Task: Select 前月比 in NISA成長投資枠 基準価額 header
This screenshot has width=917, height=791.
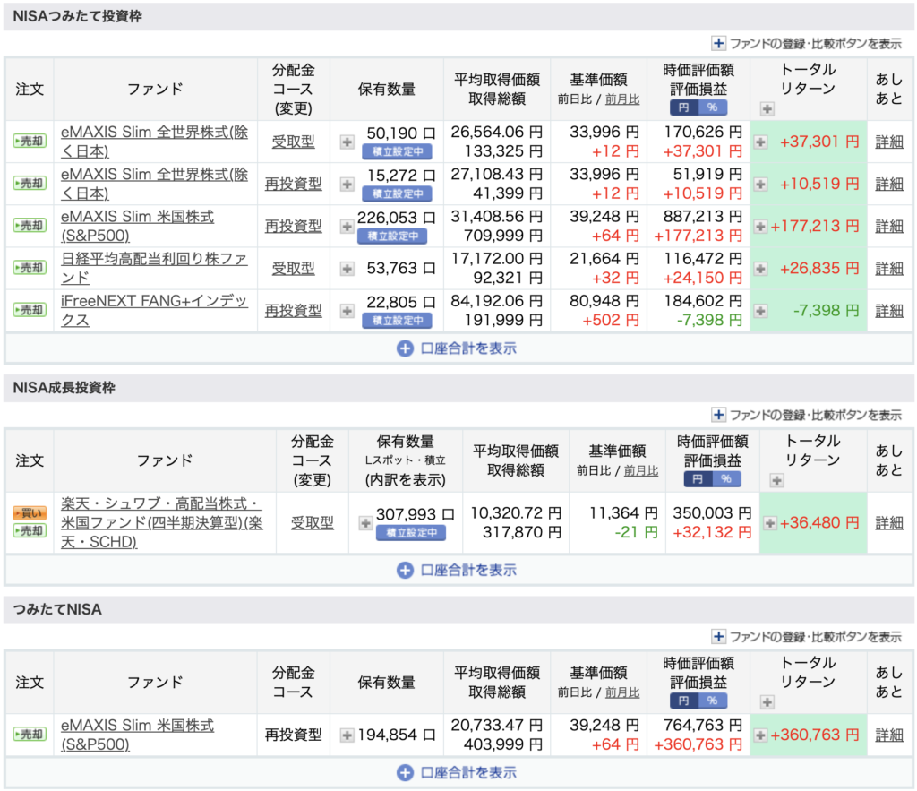Action: click(x=640, y=470)
